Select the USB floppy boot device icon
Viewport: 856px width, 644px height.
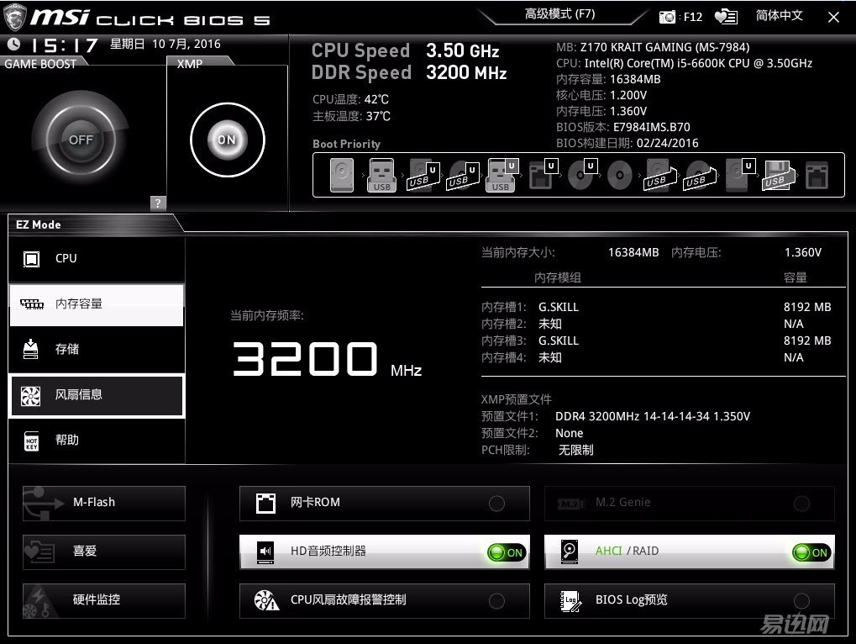[x=779, y=175]
